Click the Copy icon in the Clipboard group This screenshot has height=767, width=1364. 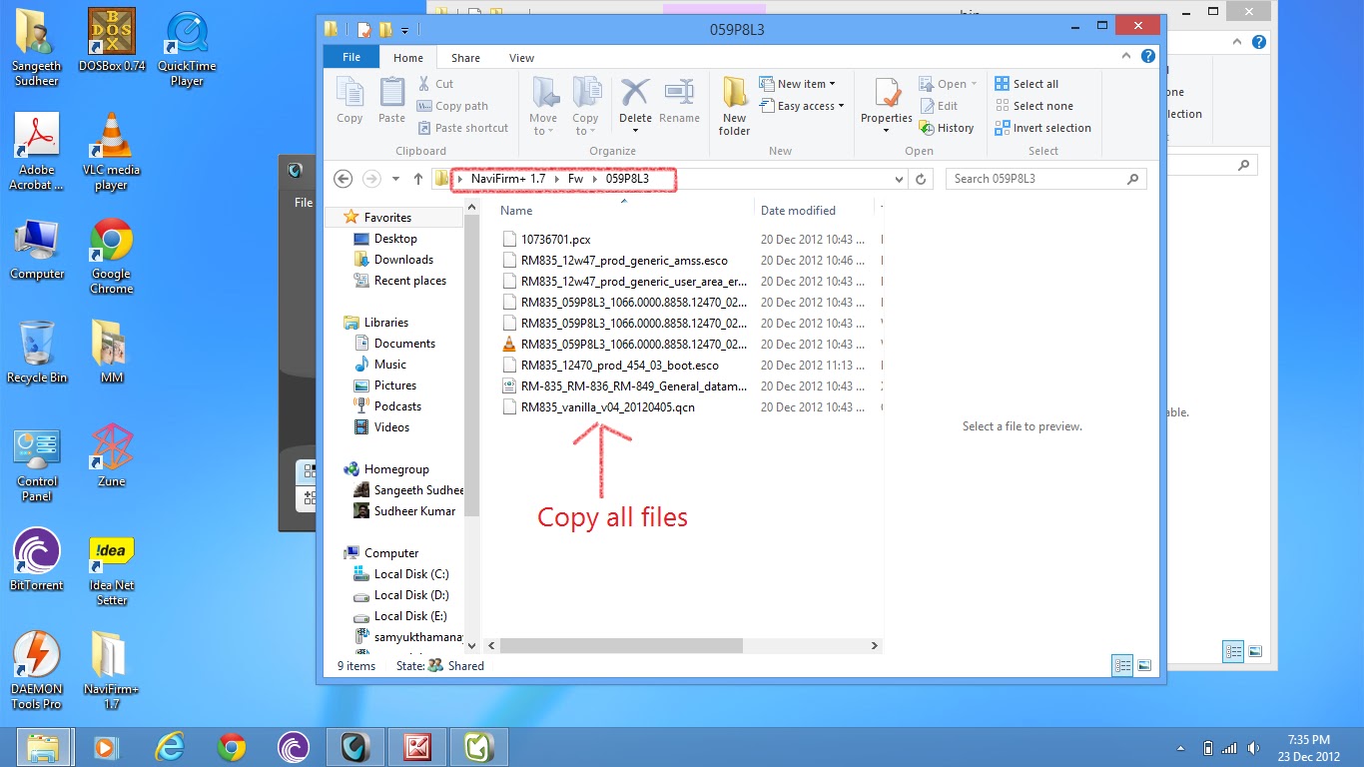pos(349,102)
